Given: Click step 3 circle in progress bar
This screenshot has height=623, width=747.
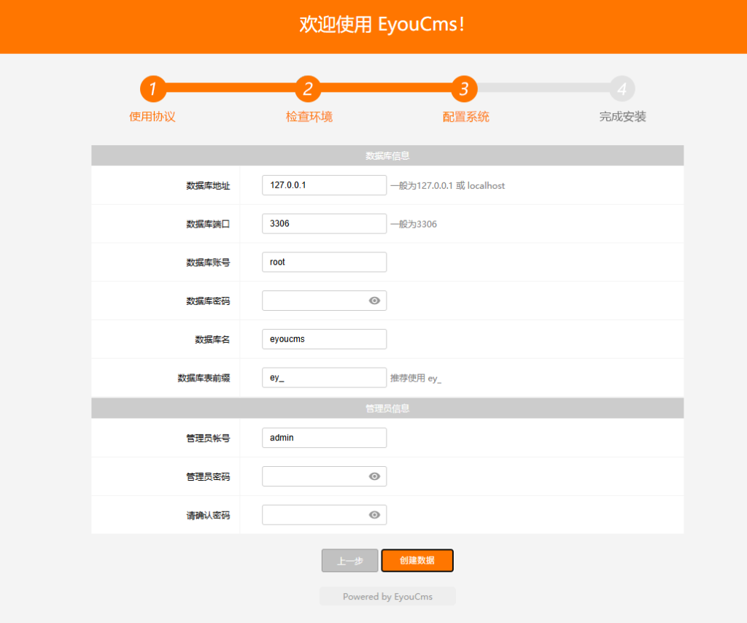Looking at the screenshot, I should pos(465,88).
